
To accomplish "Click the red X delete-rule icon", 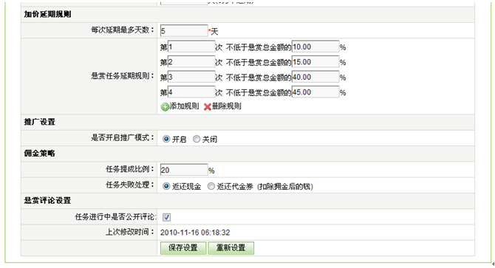I will point(208,107).
